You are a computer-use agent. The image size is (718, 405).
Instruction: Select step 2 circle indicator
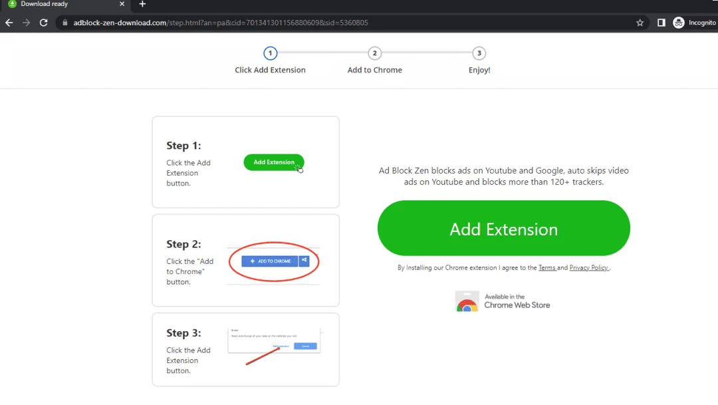click(374, 53)
